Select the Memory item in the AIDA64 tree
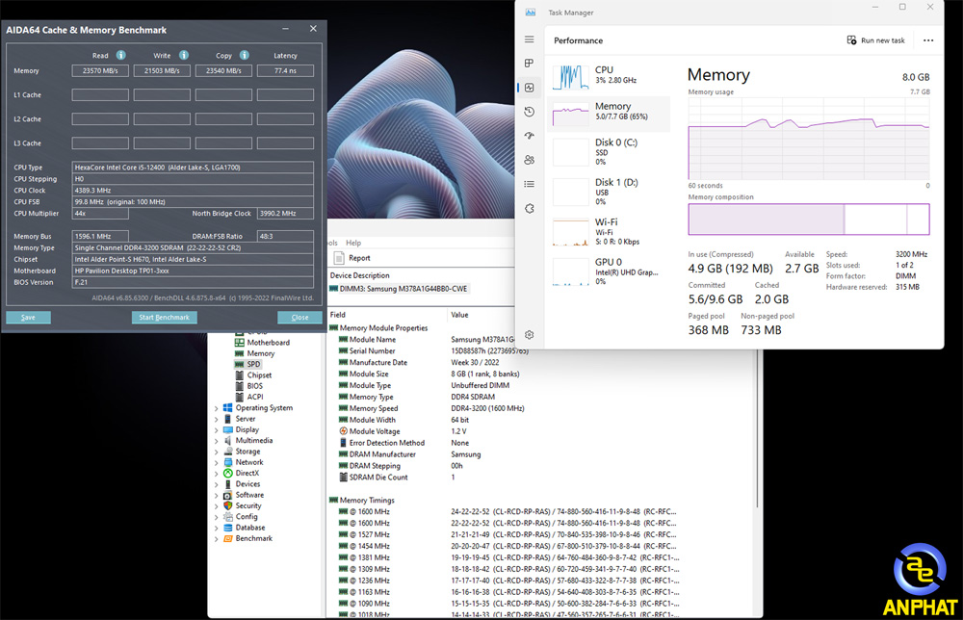This screenshot has height=620, width=963. pos(260,353)
